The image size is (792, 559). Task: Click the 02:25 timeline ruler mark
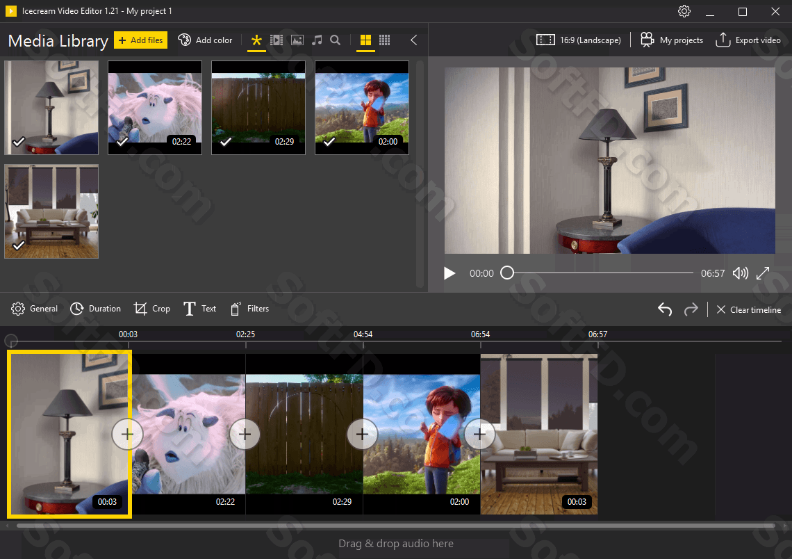(245, 334)
